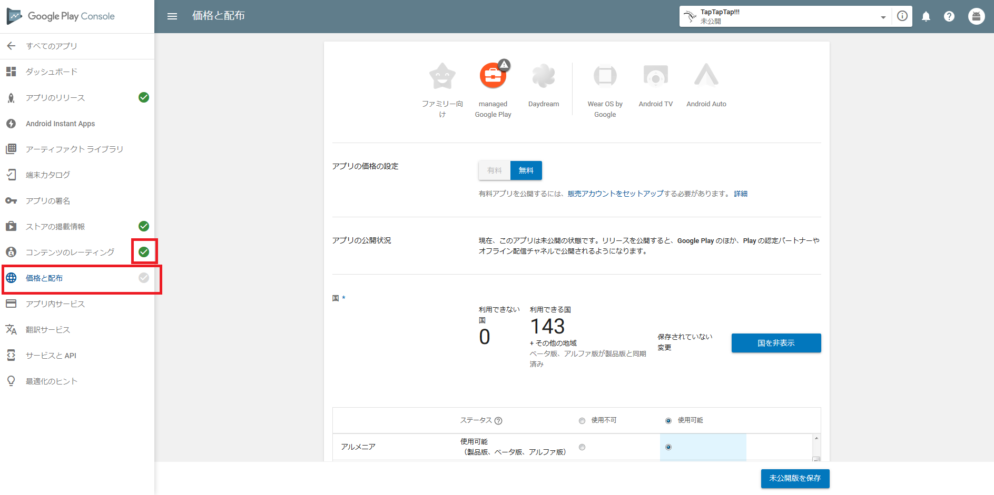Screen dimensions: 994x495
Task: Select 使用不可 radio for アルメニア
Action: 582,447
